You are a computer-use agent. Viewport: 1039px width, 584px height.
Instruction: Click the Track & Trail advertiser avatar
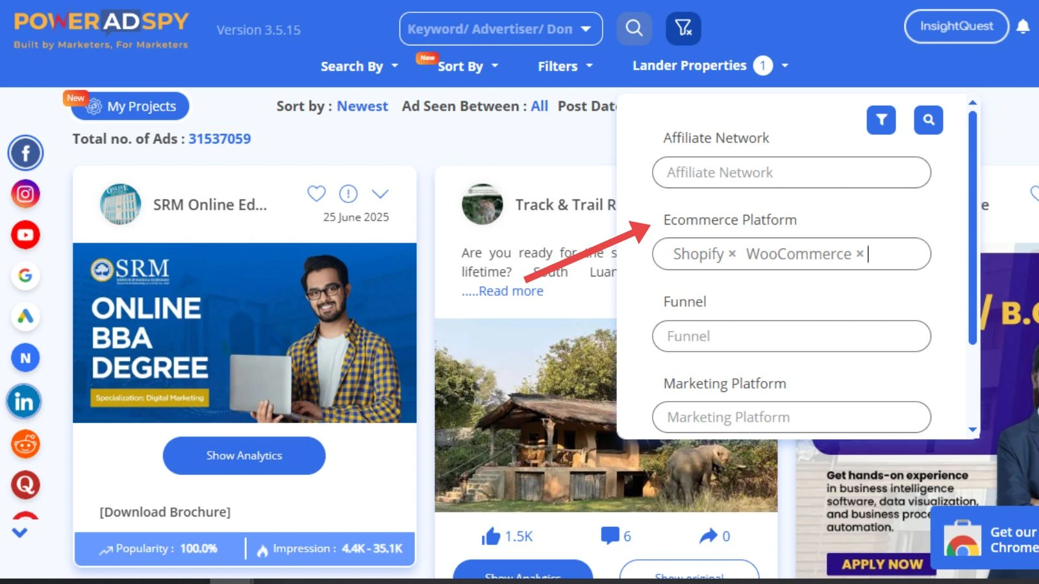coord(482,204)
